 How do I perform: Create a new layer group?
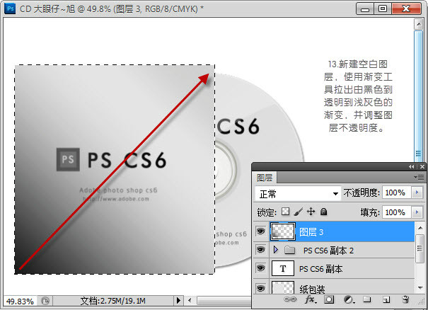367,301
